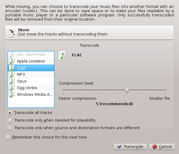
Task: Click the greyed AAC (Non-Free) note icon
Action: pos(12,55)
